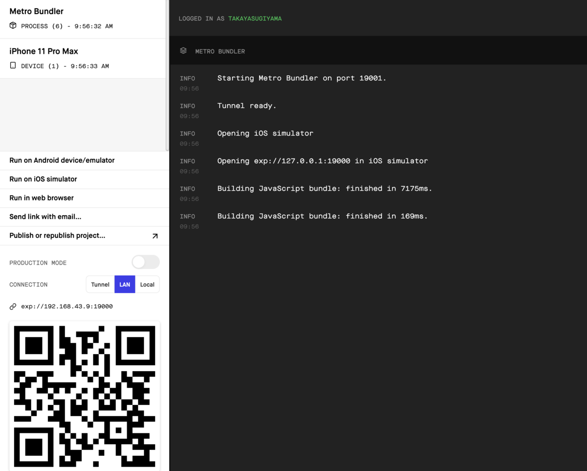Click the cube icon beside PROCESS (6)
Screen dimensions: 587x471
click(x=13, y=26)
